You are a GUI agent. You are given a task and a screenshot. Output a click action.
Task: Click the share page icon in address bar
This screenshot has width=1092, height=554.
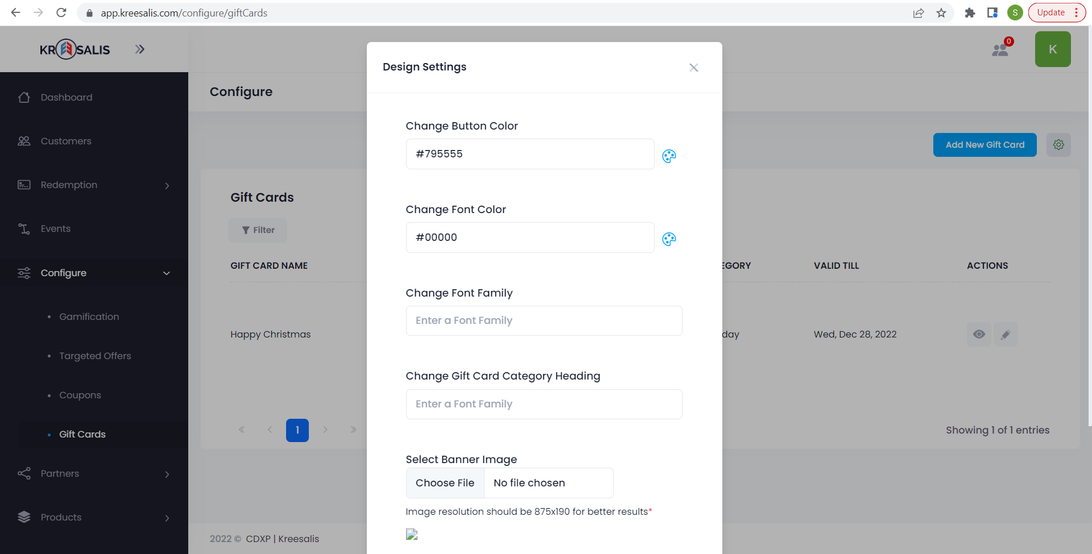click(919, 13)
